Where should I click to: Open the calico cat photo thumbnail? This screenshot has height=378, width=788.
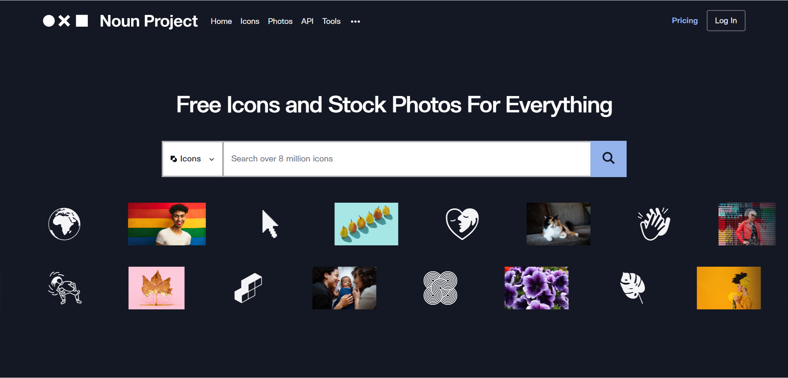tap(558, 224)
